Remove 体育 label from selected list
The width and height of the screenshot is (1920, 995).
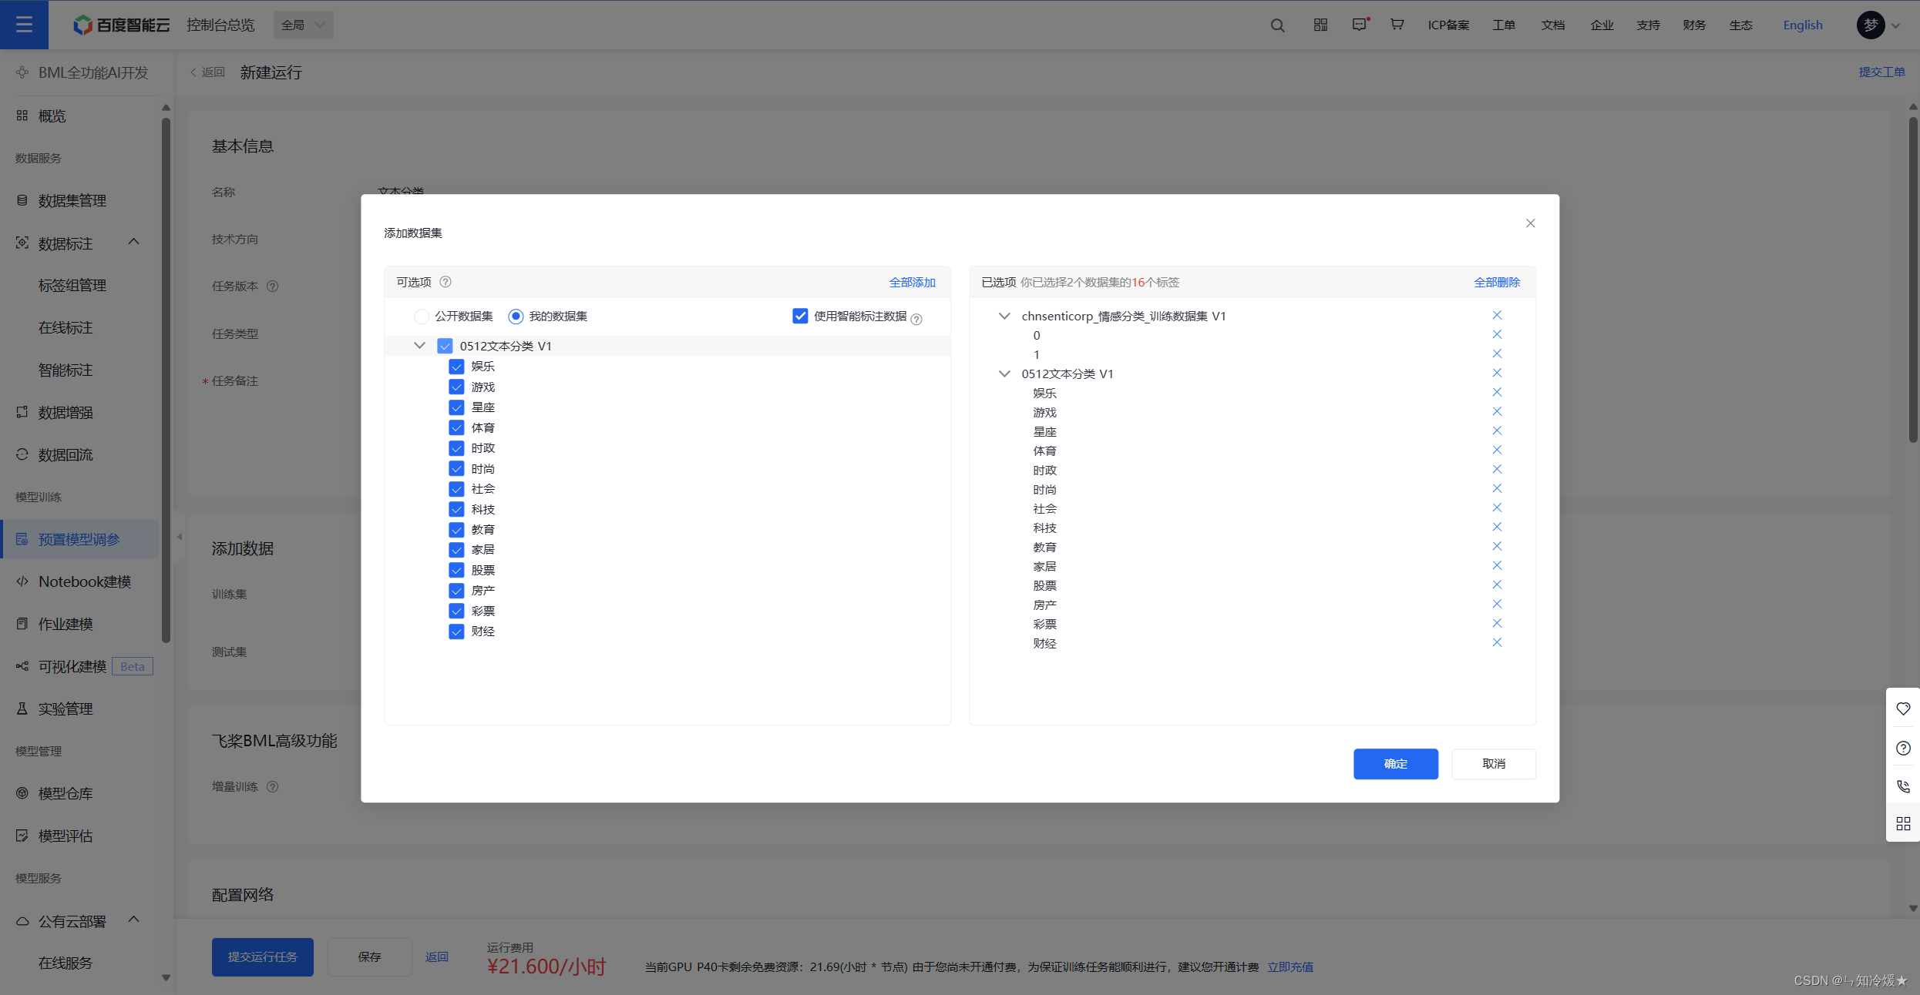(x=1497, y=450)
